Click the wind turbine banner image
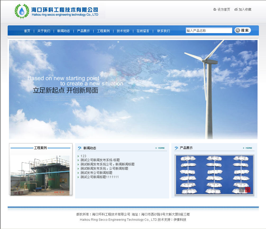 click(133, 90)
